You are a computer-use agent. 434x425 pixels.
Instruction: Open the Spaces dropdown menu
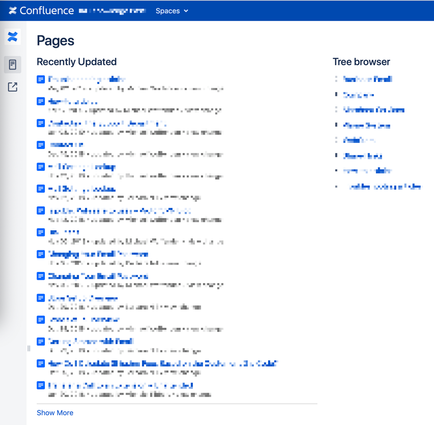(171, 11)
